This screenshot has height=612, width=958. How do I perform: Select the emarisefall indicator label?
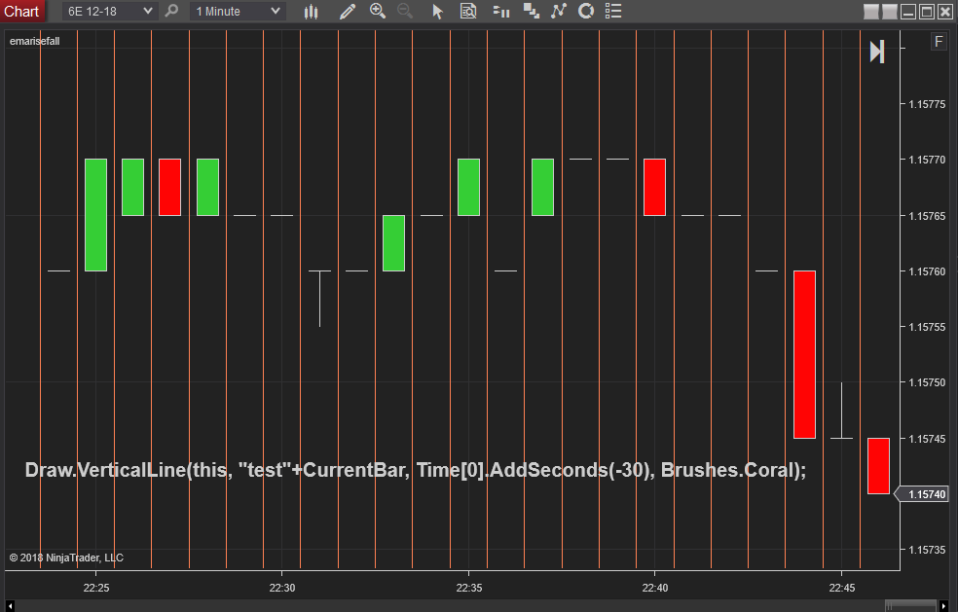pos(35,41)
